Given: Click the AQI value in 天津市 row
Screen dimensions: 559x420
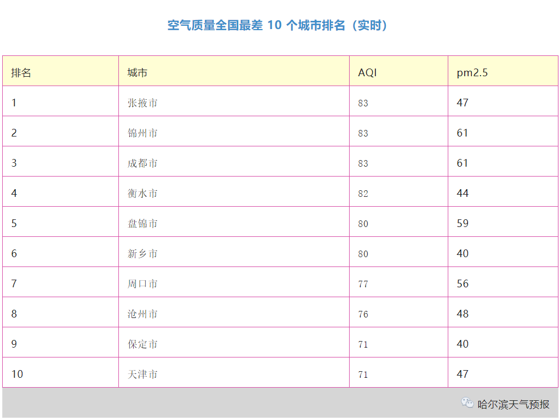Looking at the screenshot, I should coord(363,374).
